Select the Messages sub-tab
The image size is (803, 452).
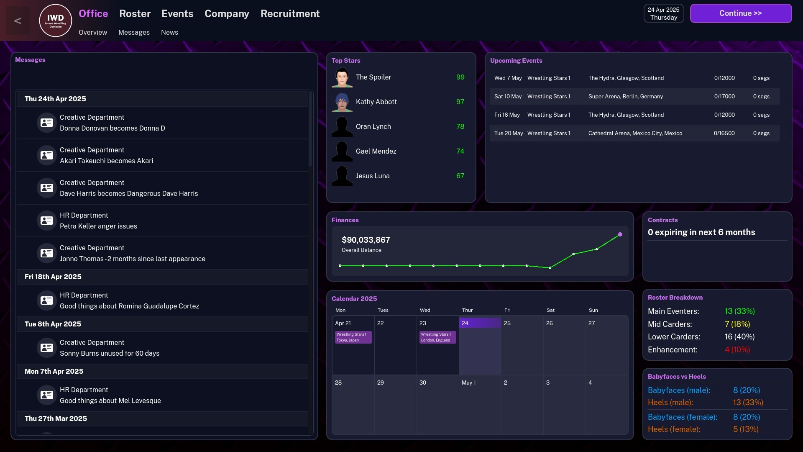pos(134,32)
